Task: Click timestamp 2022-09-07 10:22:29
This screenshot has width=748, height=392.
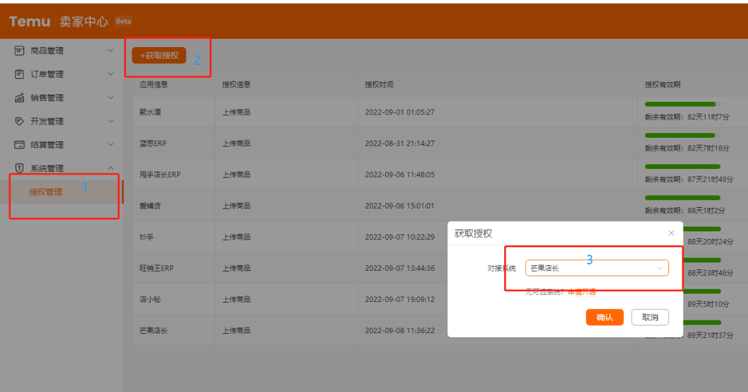Action: coord(400,237)
